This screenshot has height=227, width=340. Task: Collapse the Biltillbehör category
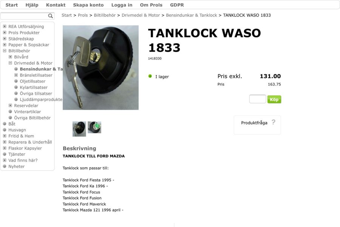coord(5,51)
